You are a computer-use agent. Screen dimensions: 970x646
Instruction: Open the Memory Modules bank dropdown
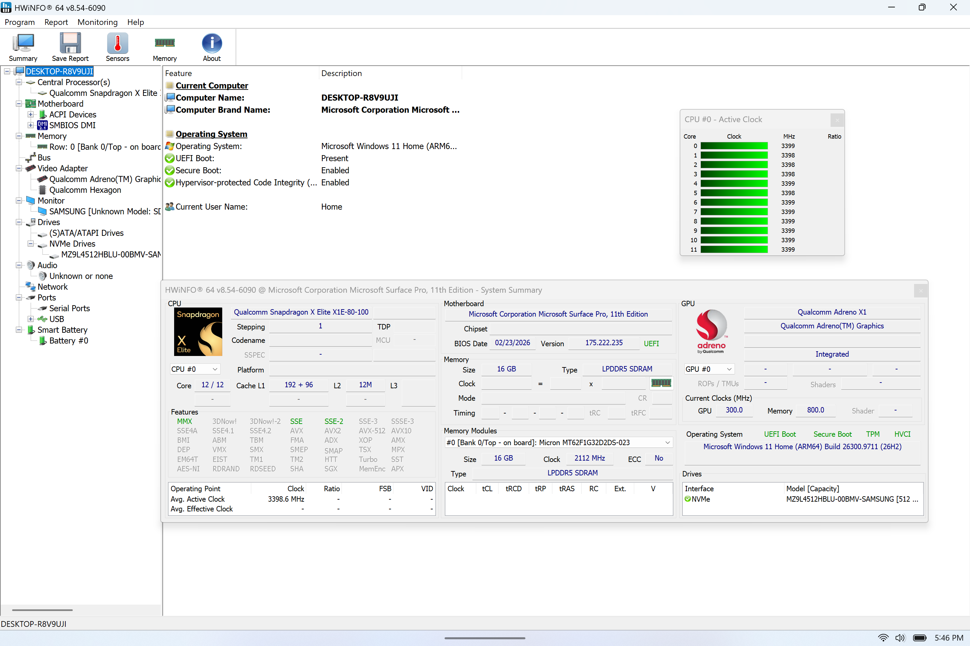point(559,442)
